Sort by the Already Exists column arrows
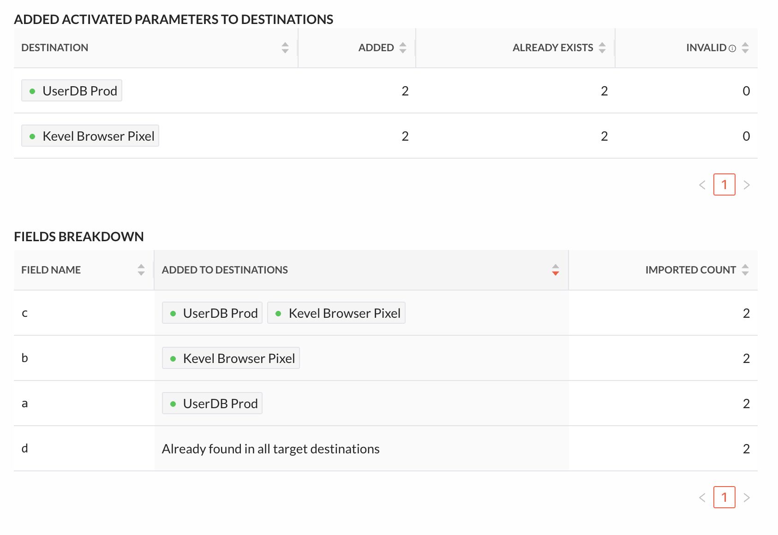This screenshot has width=778, height=535. point(602,48)
